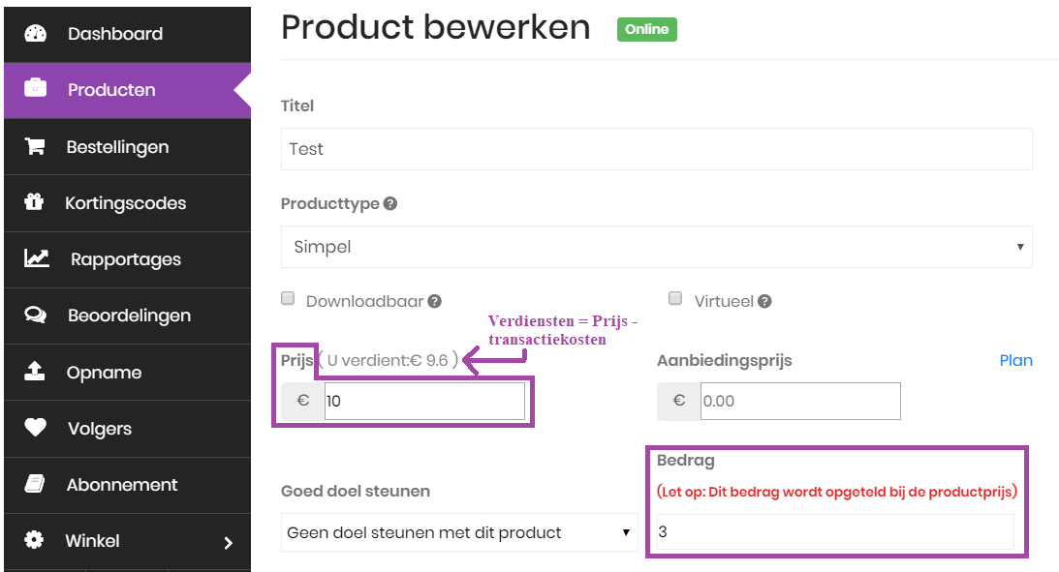The image size is (1059, 572).
Task: Click the green Online status badge
Action: tap(647, 29)
